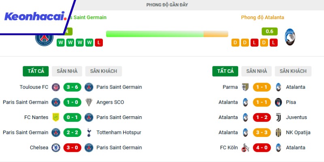Image resolution: width=324 pixels, height=162 pixels.
Task: Click PSG's red L form badge
Action: pyautogui.click(x=98, y=43)
